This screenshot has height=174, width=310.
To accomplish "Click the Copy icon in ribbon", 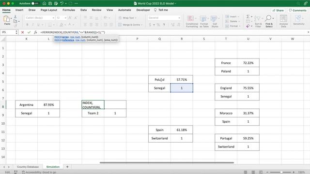I will 15,21.
